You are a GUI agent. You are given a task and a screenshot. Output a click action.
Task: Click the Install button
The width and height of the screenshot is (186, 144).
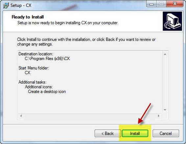[135, 134]
